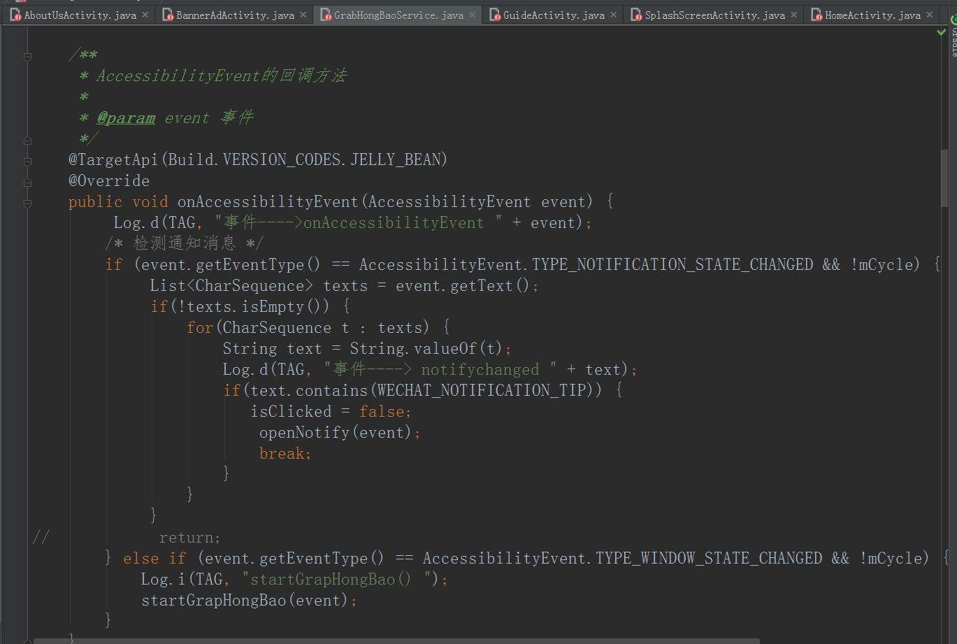Click 'String.valueOf(t)' expression

coord(426,349)
